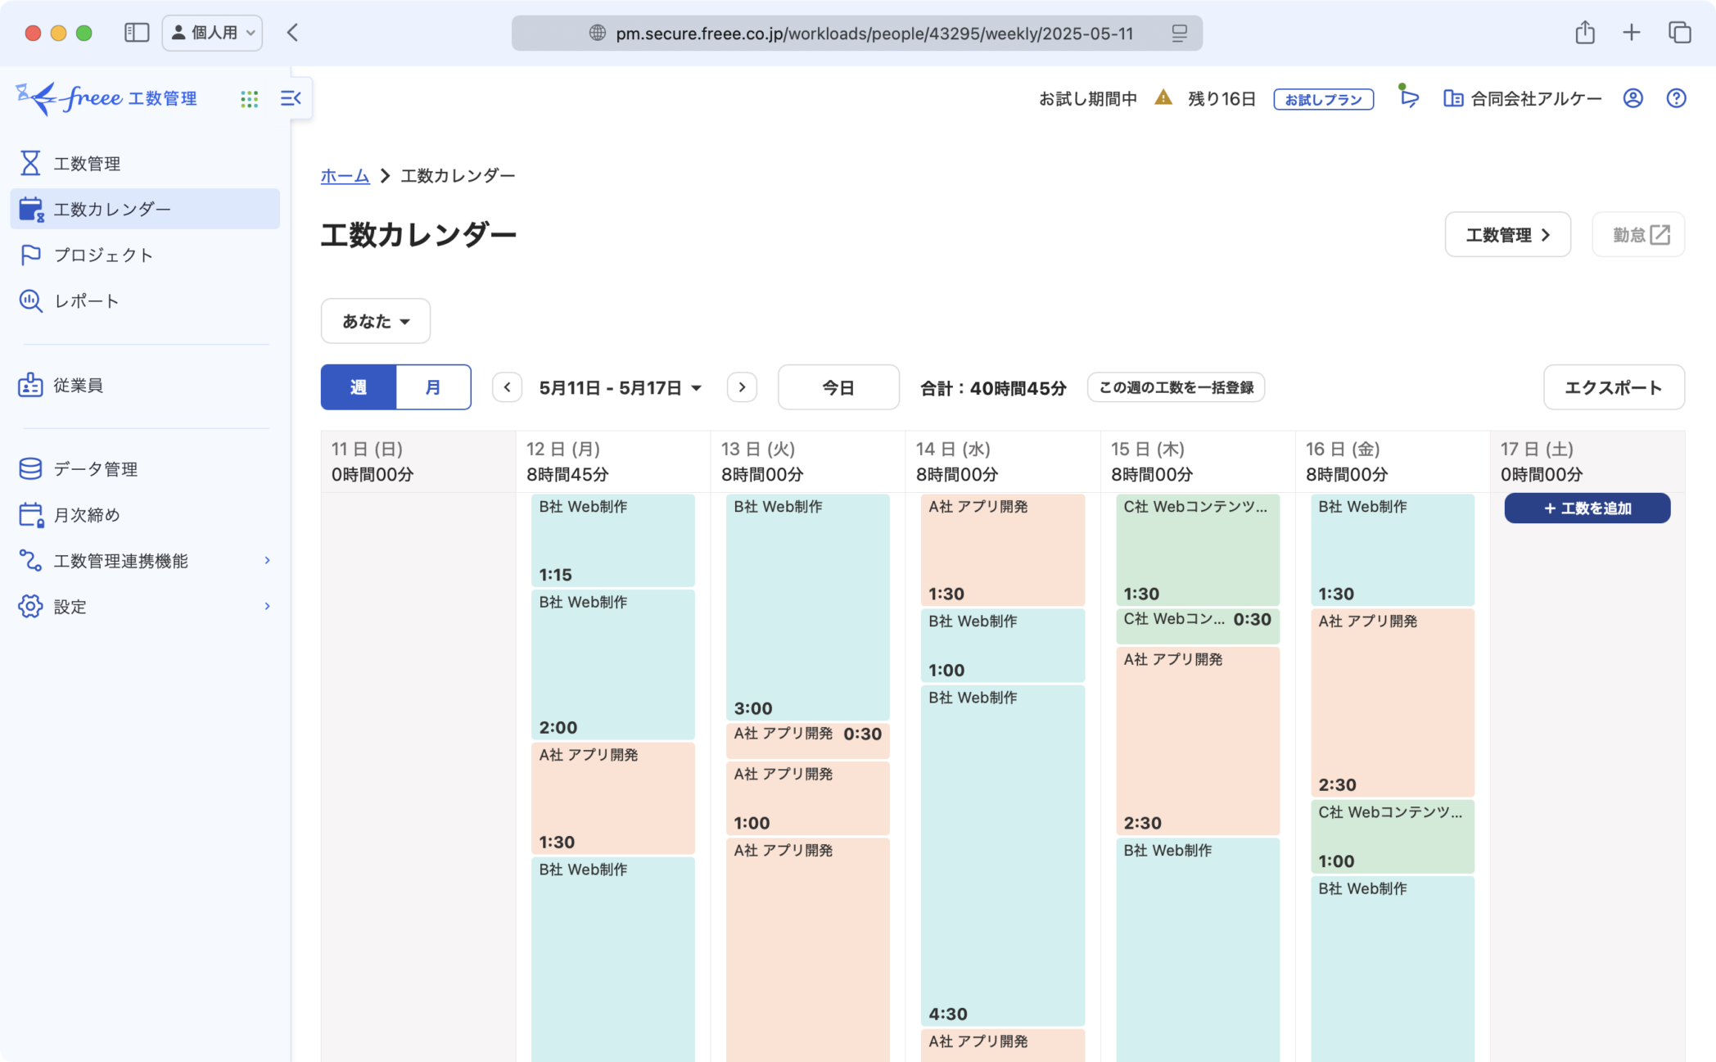Open Tuesday's B社 Web制作 3:00 entry
This screenshot has width=1716, height=1062.
click(x=808, y=608)
